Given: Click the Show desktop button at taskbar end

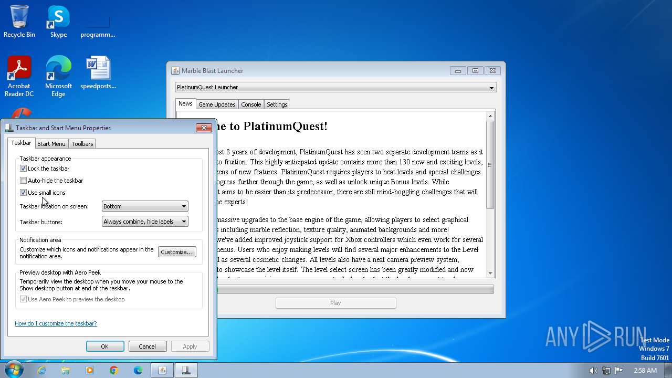Looking at the screenshot, I should (x=668, y=370).
